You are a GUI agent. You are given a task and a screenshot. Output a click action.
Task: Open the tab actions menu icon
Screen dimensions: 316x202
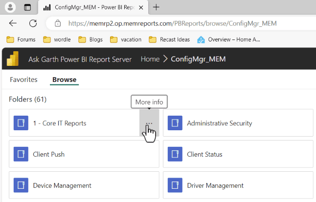point(27,7)
